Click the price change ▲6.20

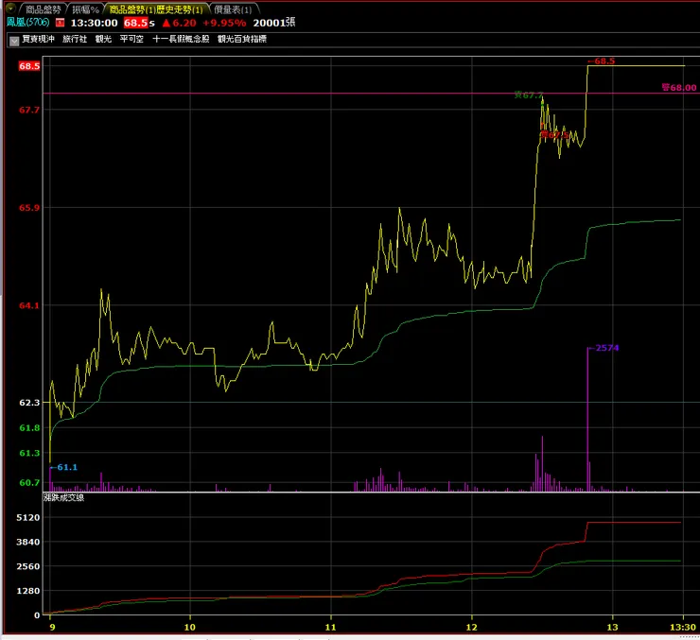(179, 23)
